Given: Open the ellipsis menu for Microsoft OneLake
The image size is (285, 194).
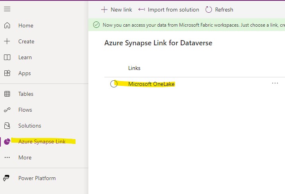Looking at the screenshot, I should click(275, 83).
